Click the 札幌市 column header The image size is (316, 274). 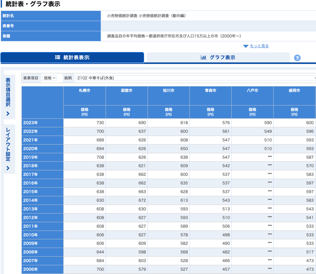[x=84, y=96]
